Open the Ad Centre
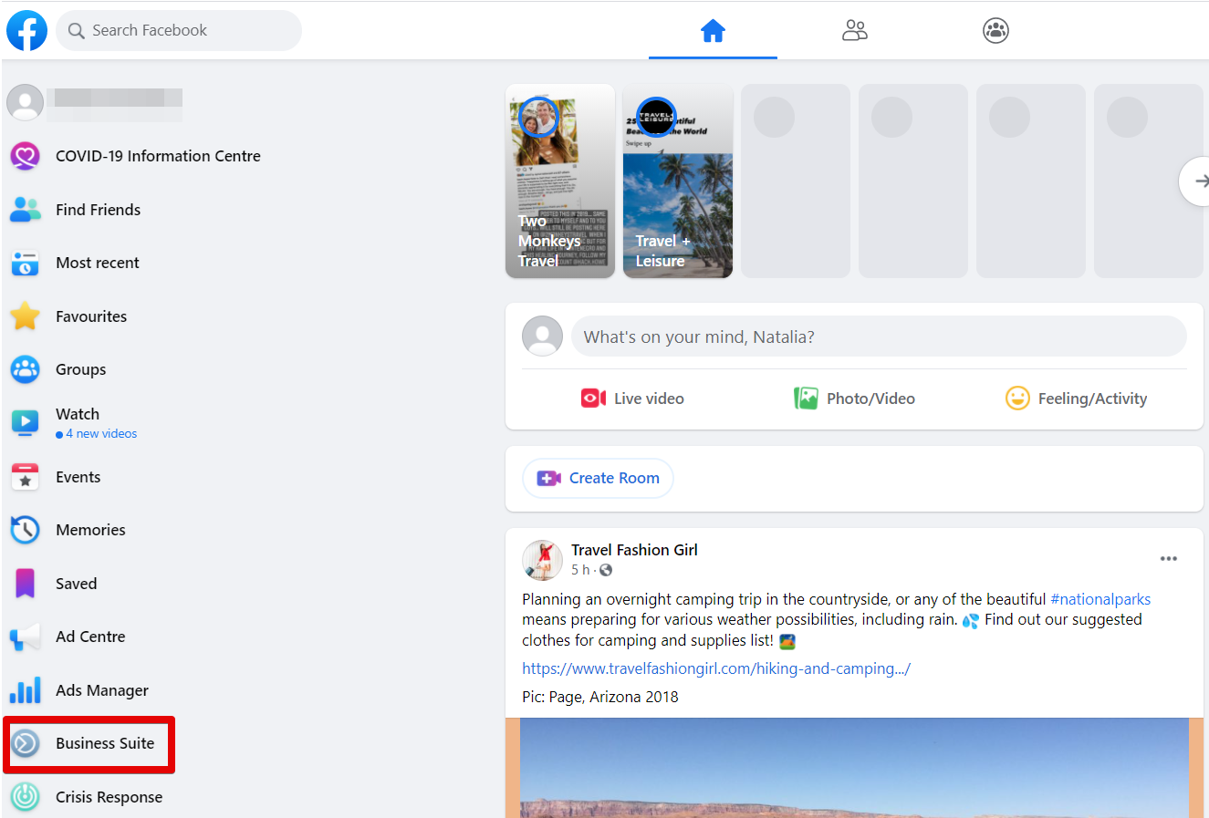This screenshot has height=818, width=1209. click(x=91, y=637)
